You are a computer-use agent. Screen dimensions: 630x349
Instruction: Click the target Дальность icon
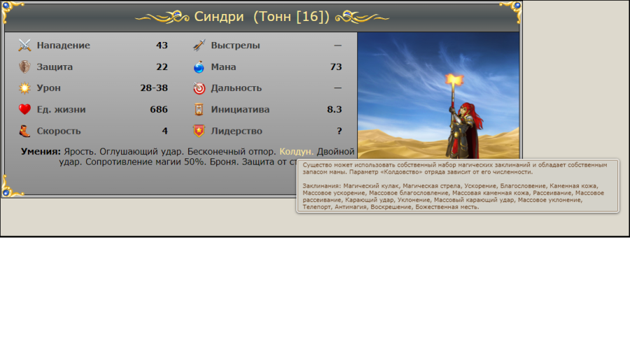(199, 88)
